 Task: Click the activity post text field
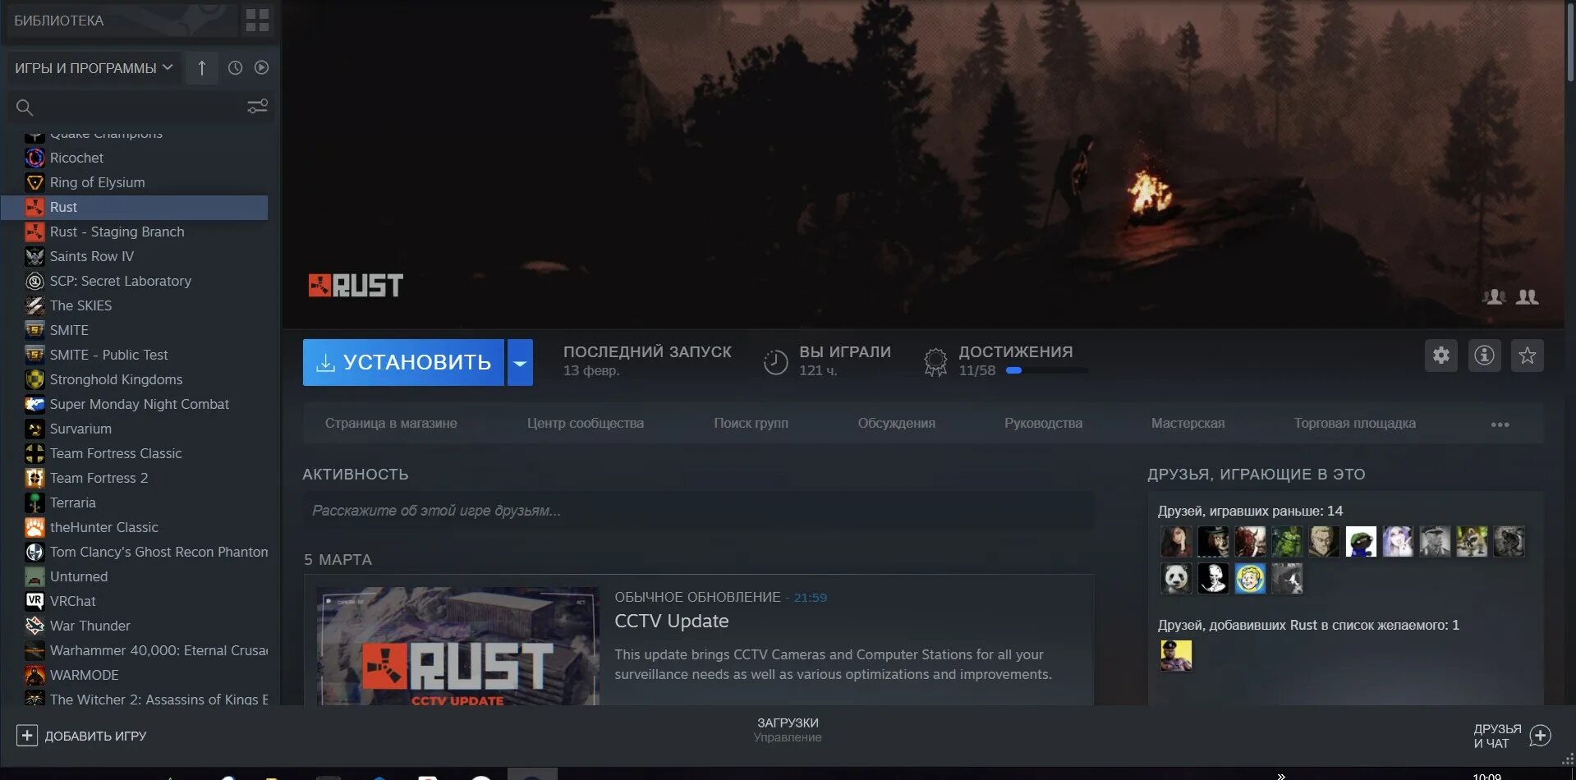click(698, 510)
